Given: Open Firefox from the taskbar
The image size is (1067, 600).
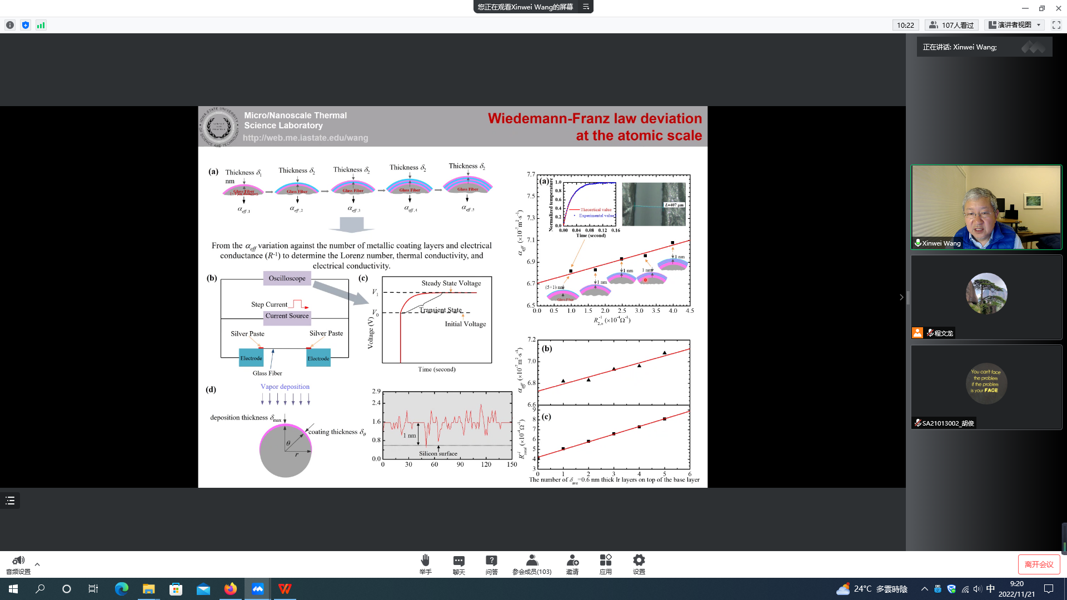Looking at the screenshot, I should (230, 589).
